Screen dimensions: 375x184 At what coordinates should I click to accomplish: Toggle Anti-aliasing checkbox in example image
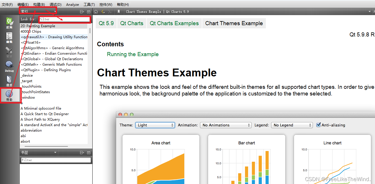pyautogui.click(x=319, y=125)
